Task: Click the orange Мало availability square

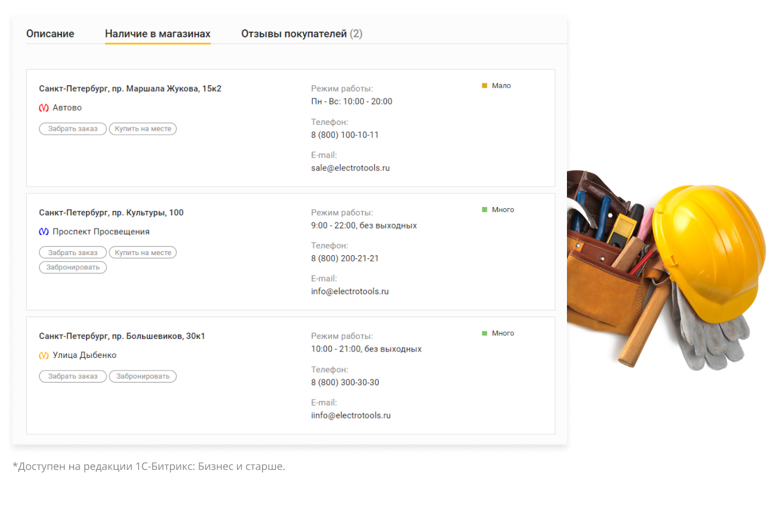Action: click(485, 85)
